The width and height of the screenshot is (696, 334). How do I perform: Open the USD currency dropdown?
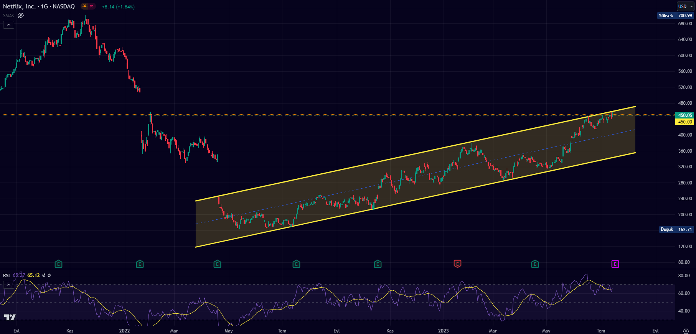[685, 6]
